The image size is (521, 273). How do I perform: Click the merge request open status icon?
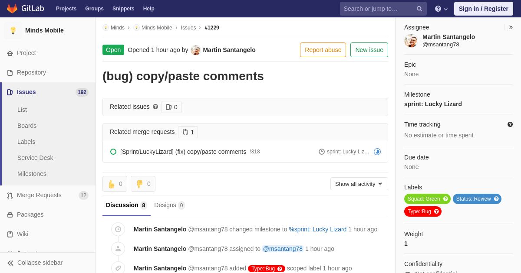(113, 152)
